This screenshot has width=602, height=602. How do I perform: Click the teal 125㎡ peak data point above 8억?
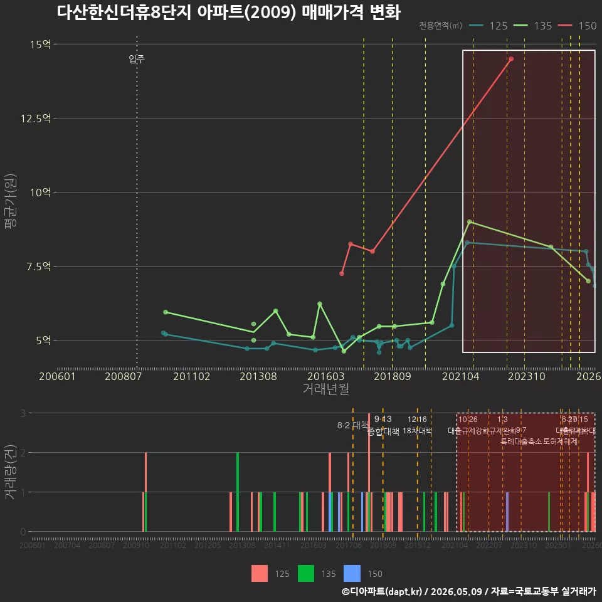coord(467,243)
